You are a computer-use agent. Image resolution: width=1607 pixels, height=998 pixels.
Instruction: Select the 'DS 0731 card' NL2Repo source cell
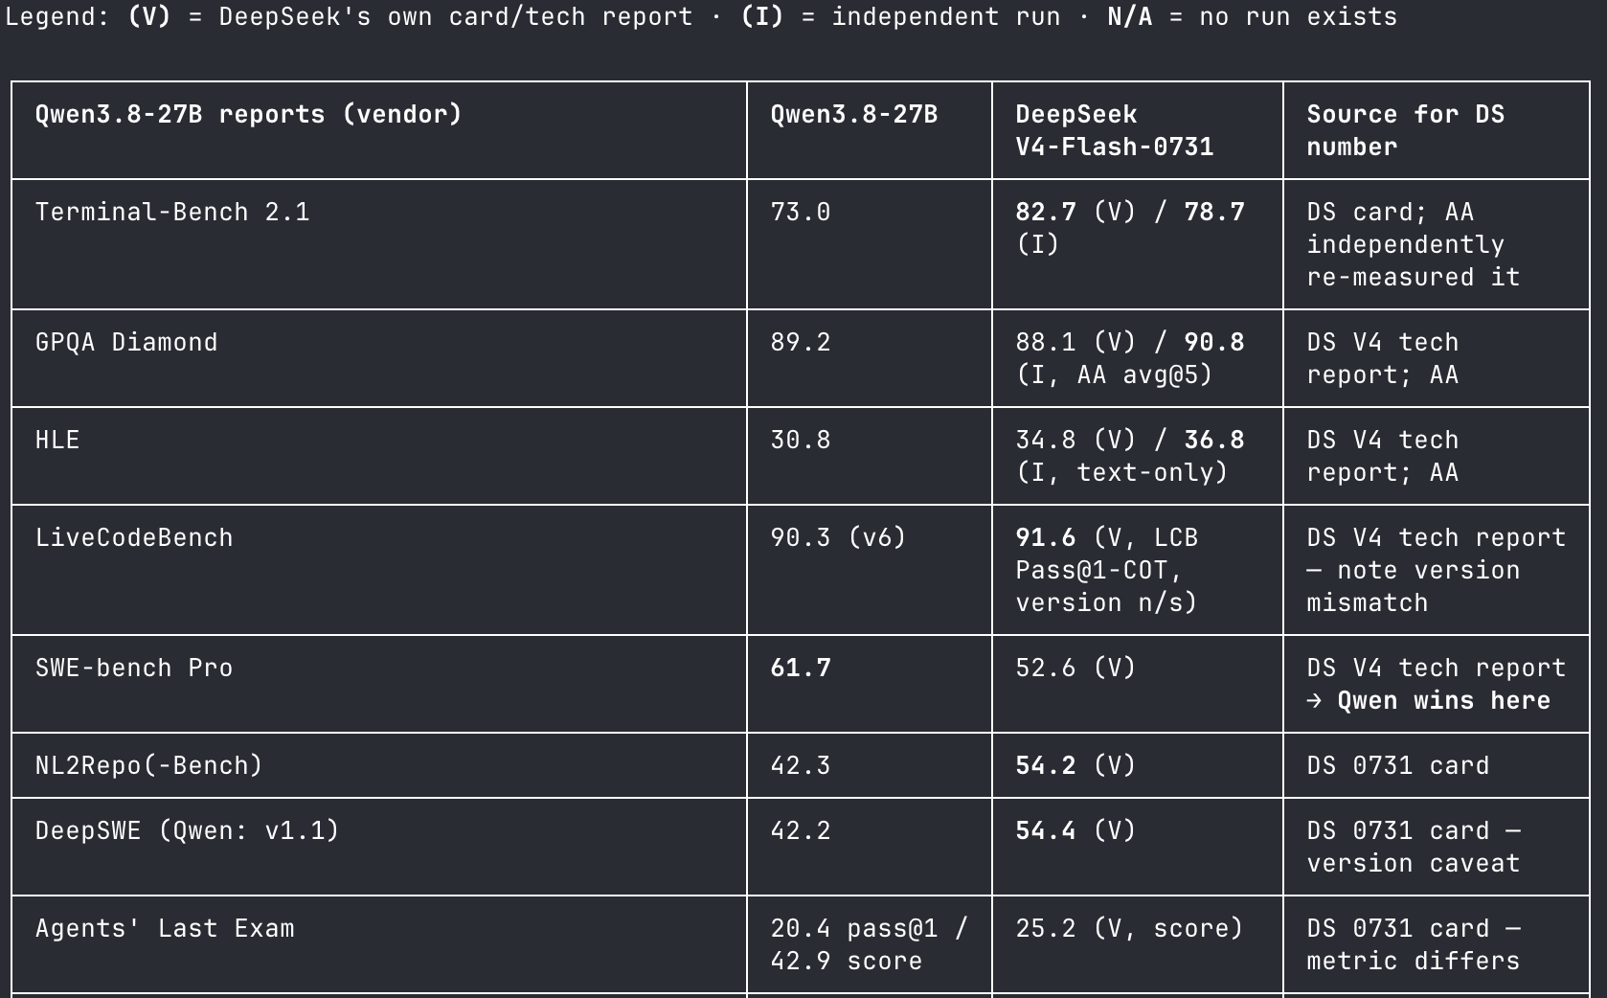coord(1398,765)
